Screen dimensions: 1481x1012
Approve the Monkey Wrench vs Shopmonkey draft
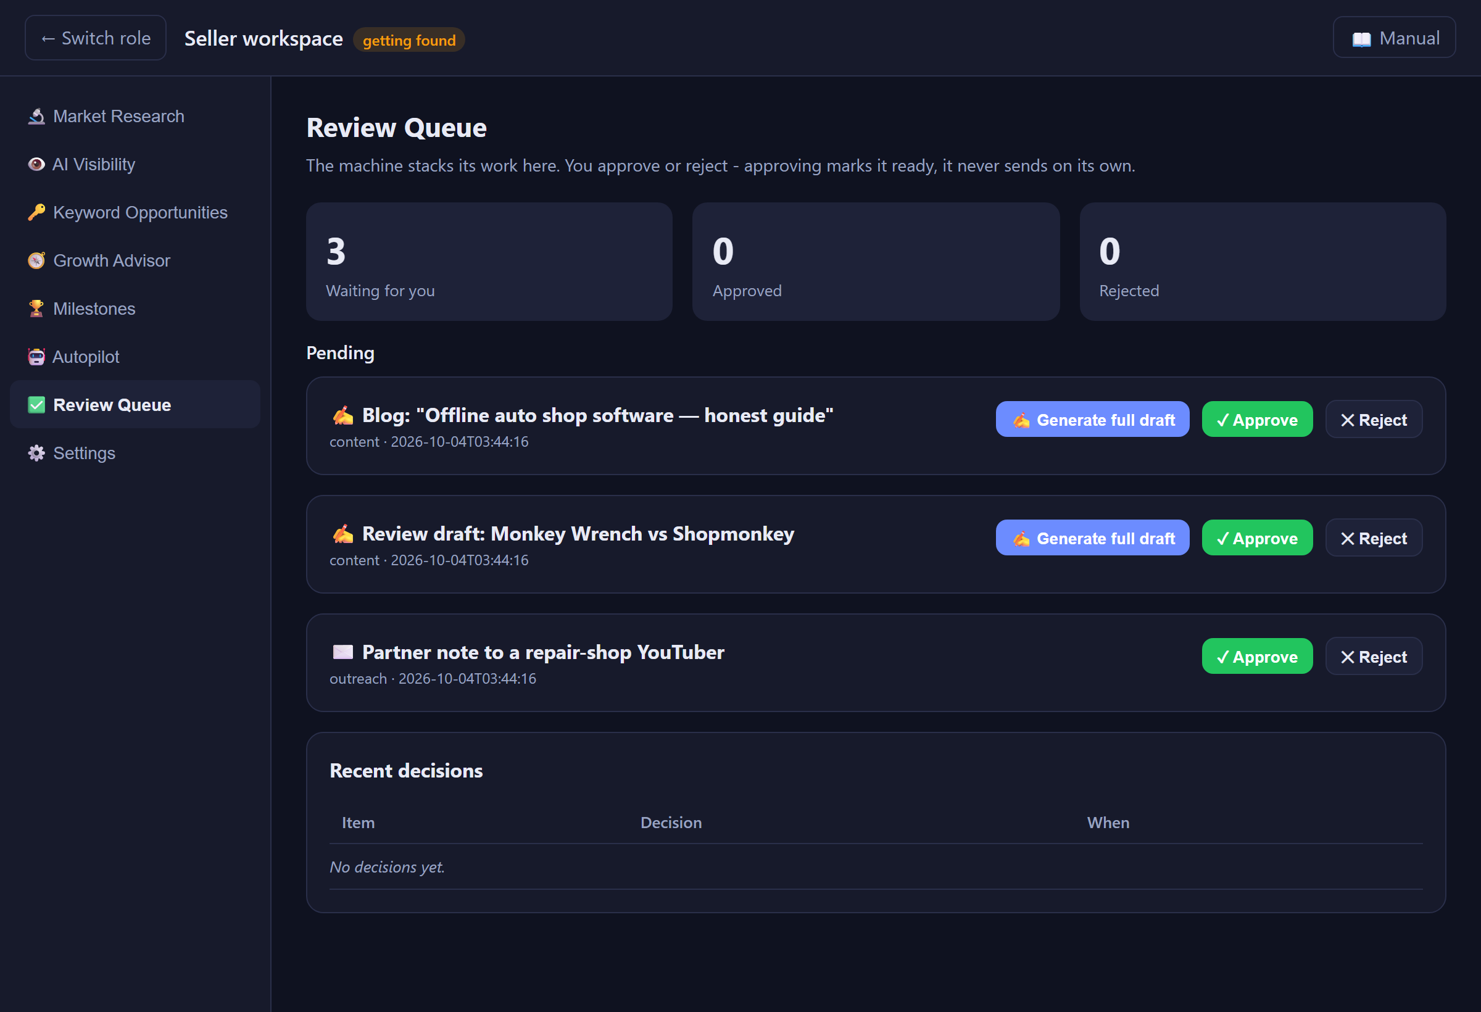click(1256, 538)
